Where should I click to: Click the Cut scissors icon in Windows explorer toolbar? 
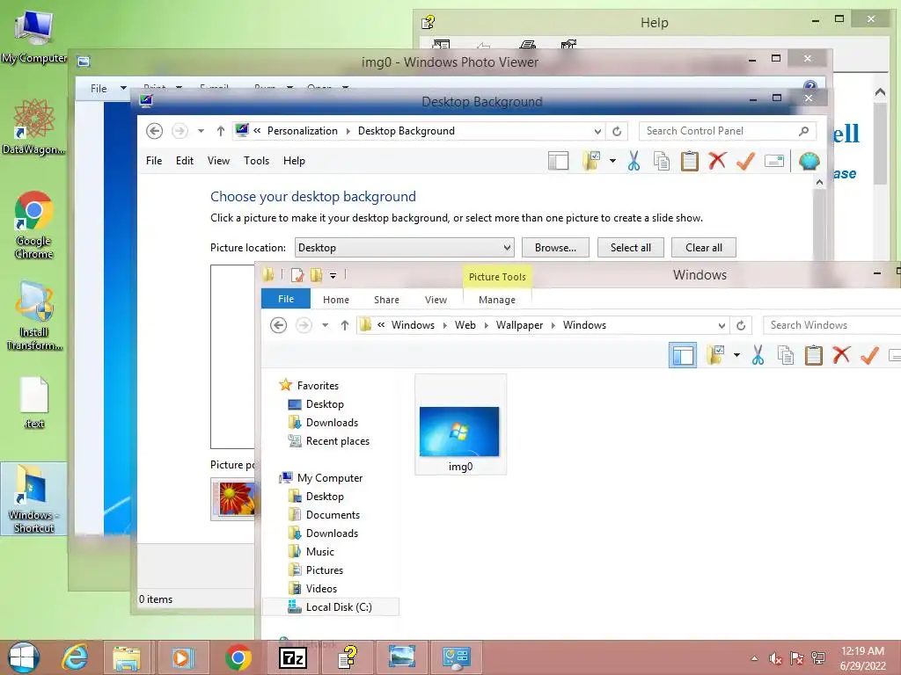(x=758, y=355)
